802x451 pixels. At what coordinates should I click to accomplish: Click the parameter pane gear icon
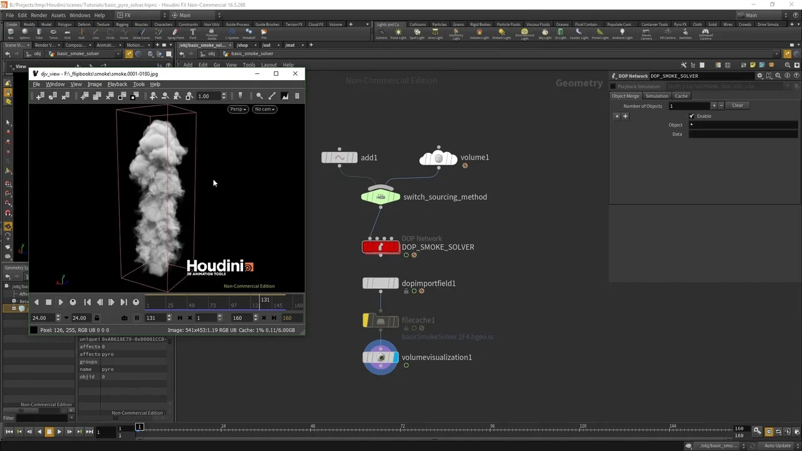(x=760, y=76)
